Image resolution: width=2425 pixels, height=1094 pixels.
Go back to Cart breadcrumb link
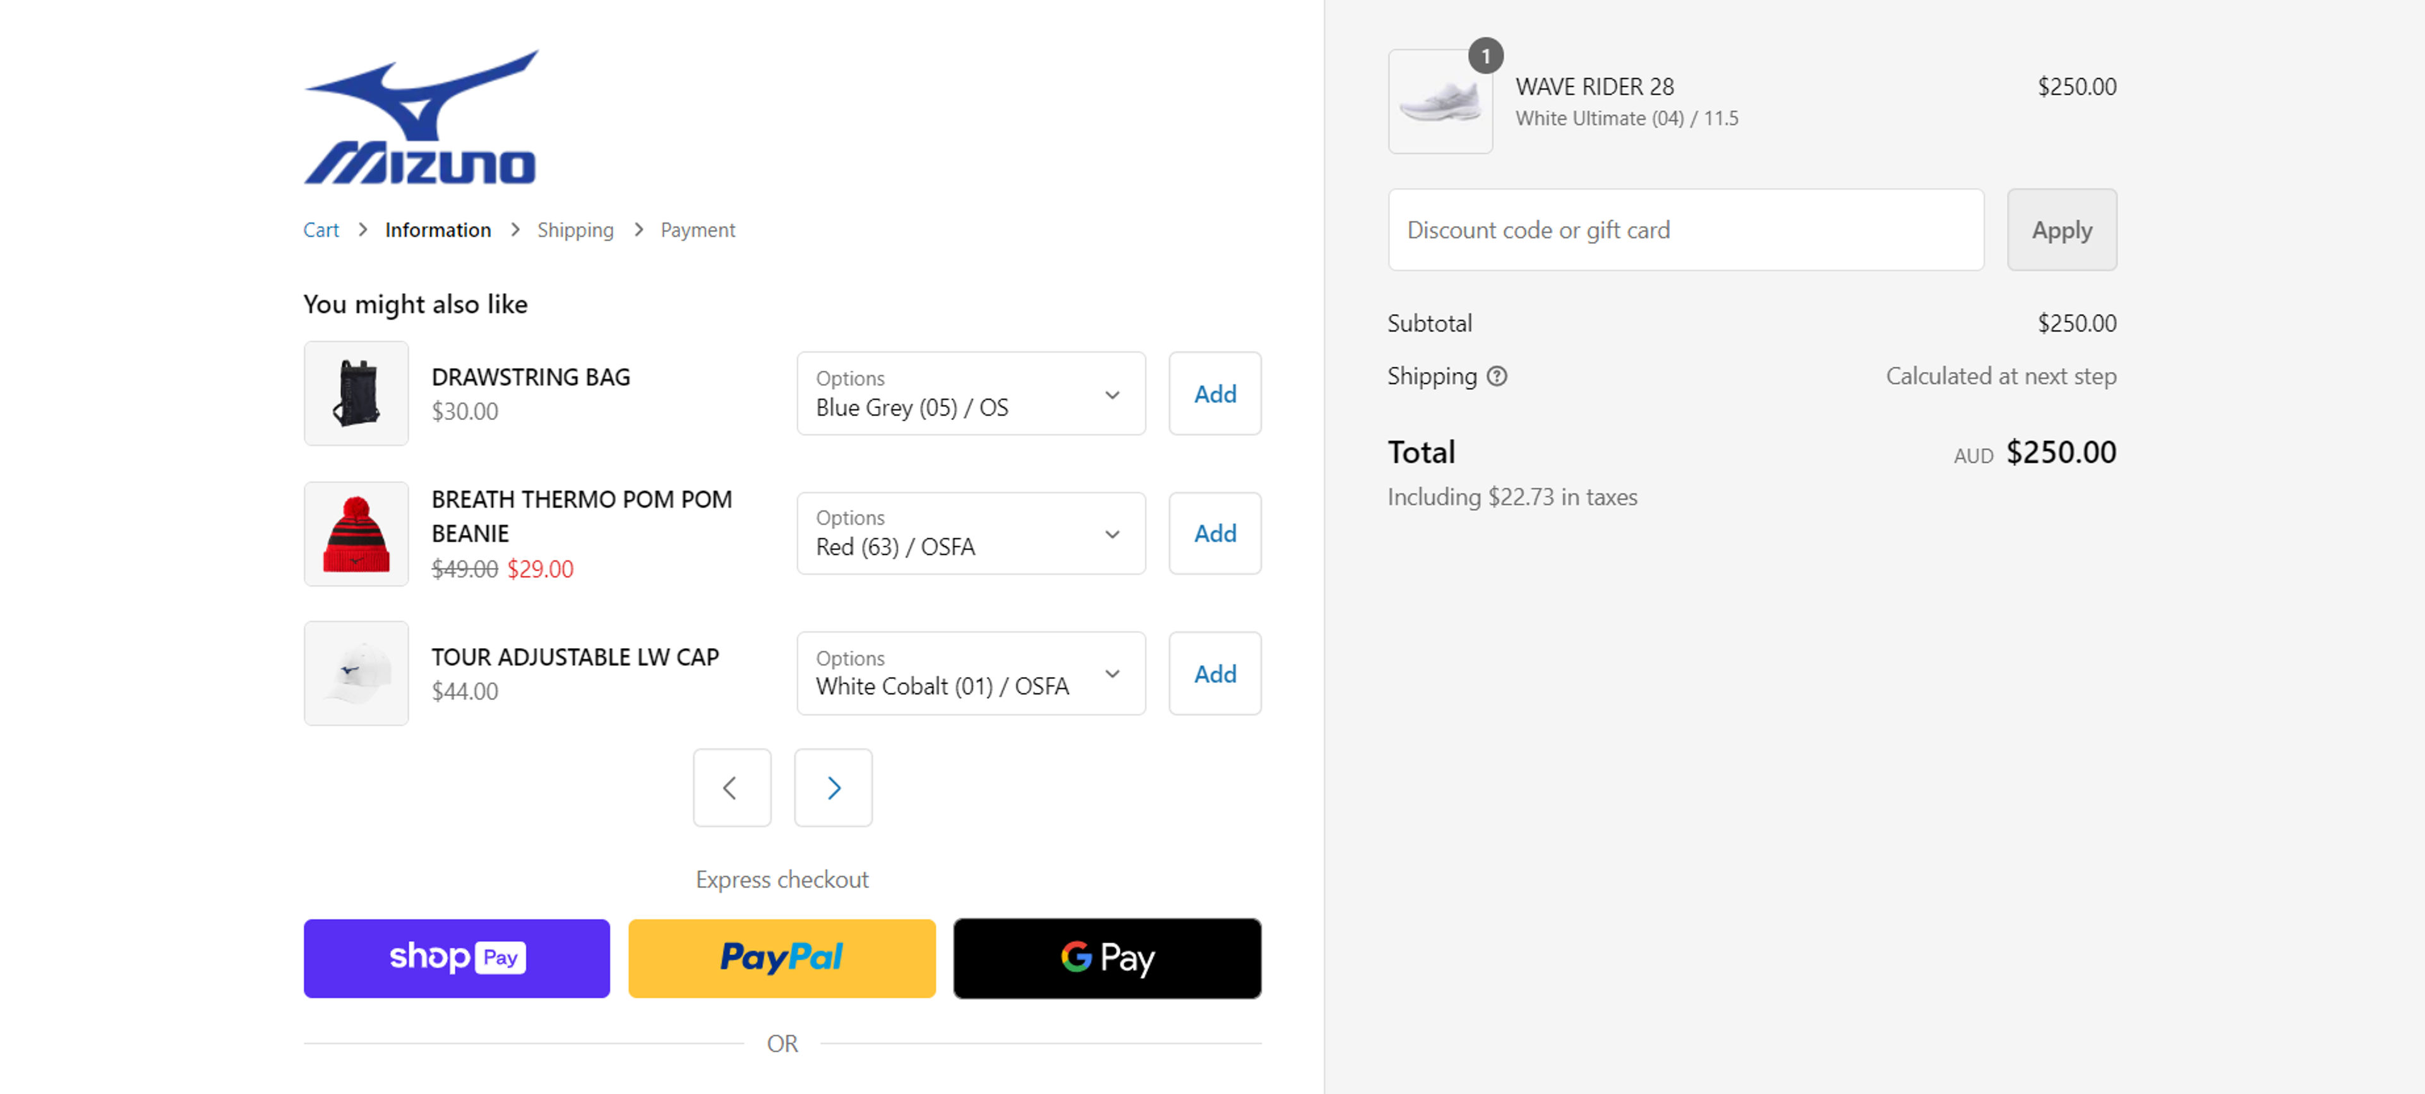[x=321, y=230]
